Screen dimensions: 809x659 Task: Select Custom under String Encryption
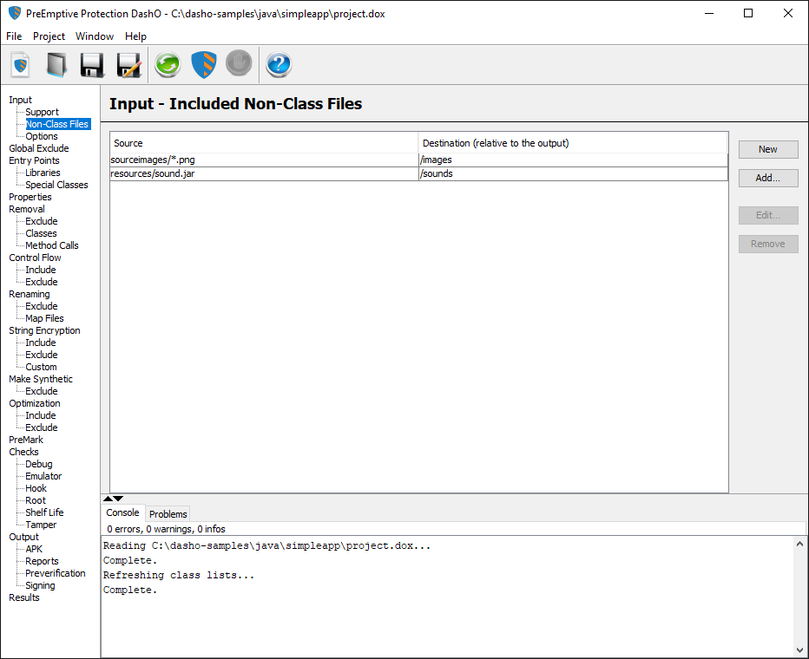(x=42, y=367)
